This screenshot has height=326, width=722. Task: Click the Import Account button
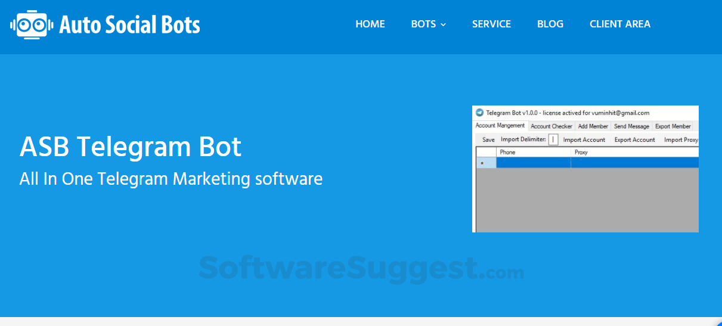584,139
